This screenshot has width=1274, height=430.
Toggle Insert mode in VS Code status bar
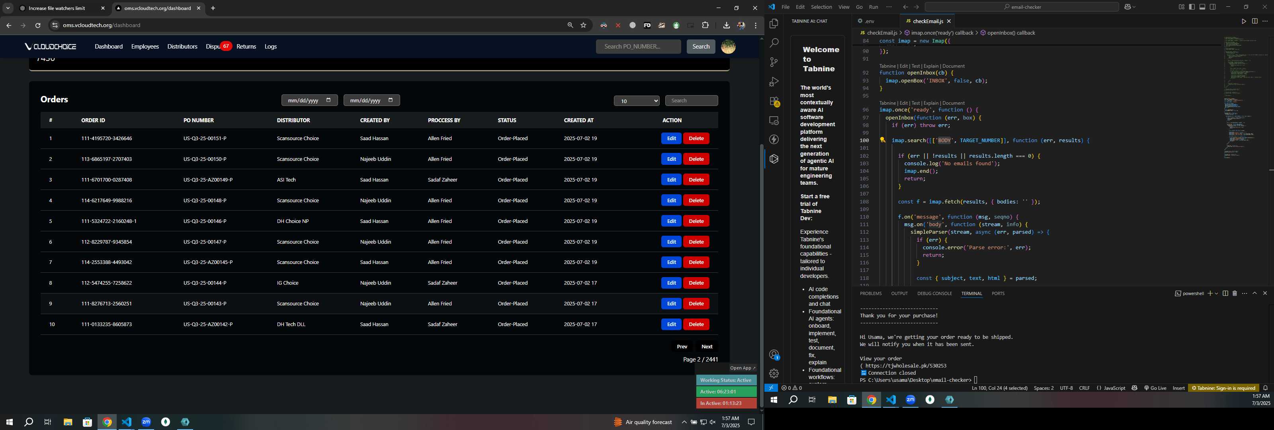1178,388
